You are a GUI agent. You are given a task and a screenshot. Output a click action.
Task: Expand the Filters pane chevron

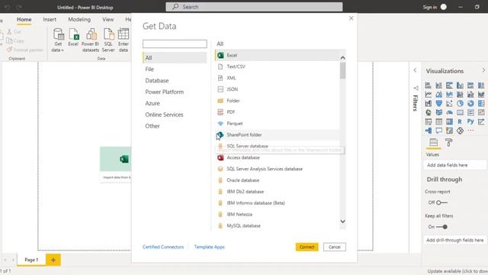(415, 70)
